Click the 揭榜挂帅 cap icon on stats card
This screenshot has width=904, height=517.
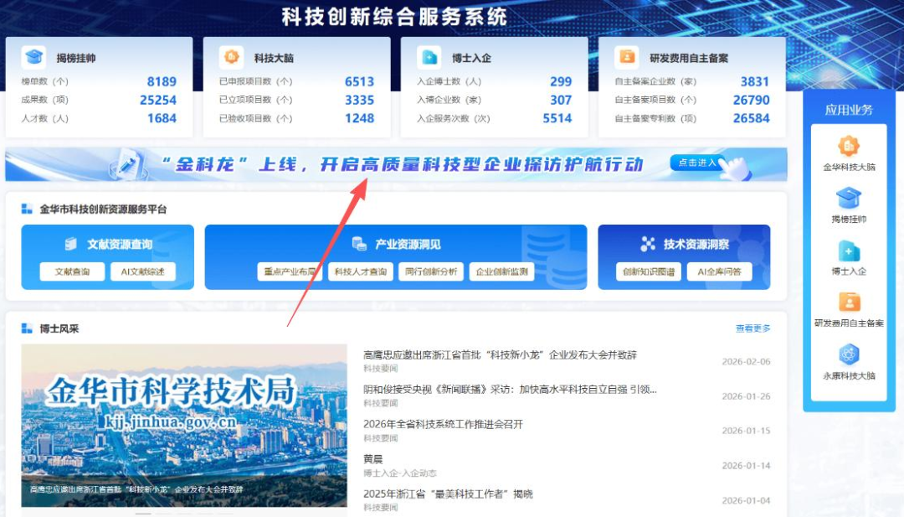(x=33, y=57)
